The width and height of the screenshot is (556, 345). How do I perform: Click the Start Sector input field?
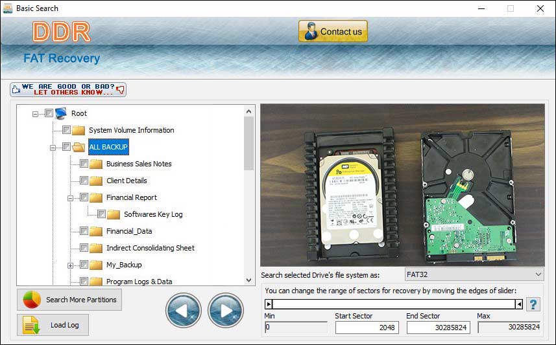coord(367,328)
